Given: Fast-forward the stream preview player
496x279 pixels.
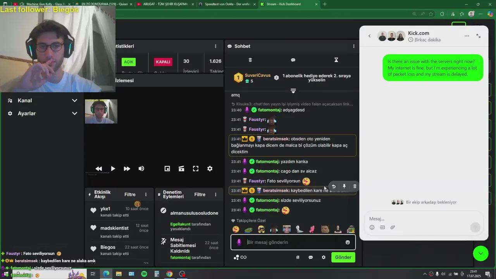Looking at the screenshot, I should (127, 169).
